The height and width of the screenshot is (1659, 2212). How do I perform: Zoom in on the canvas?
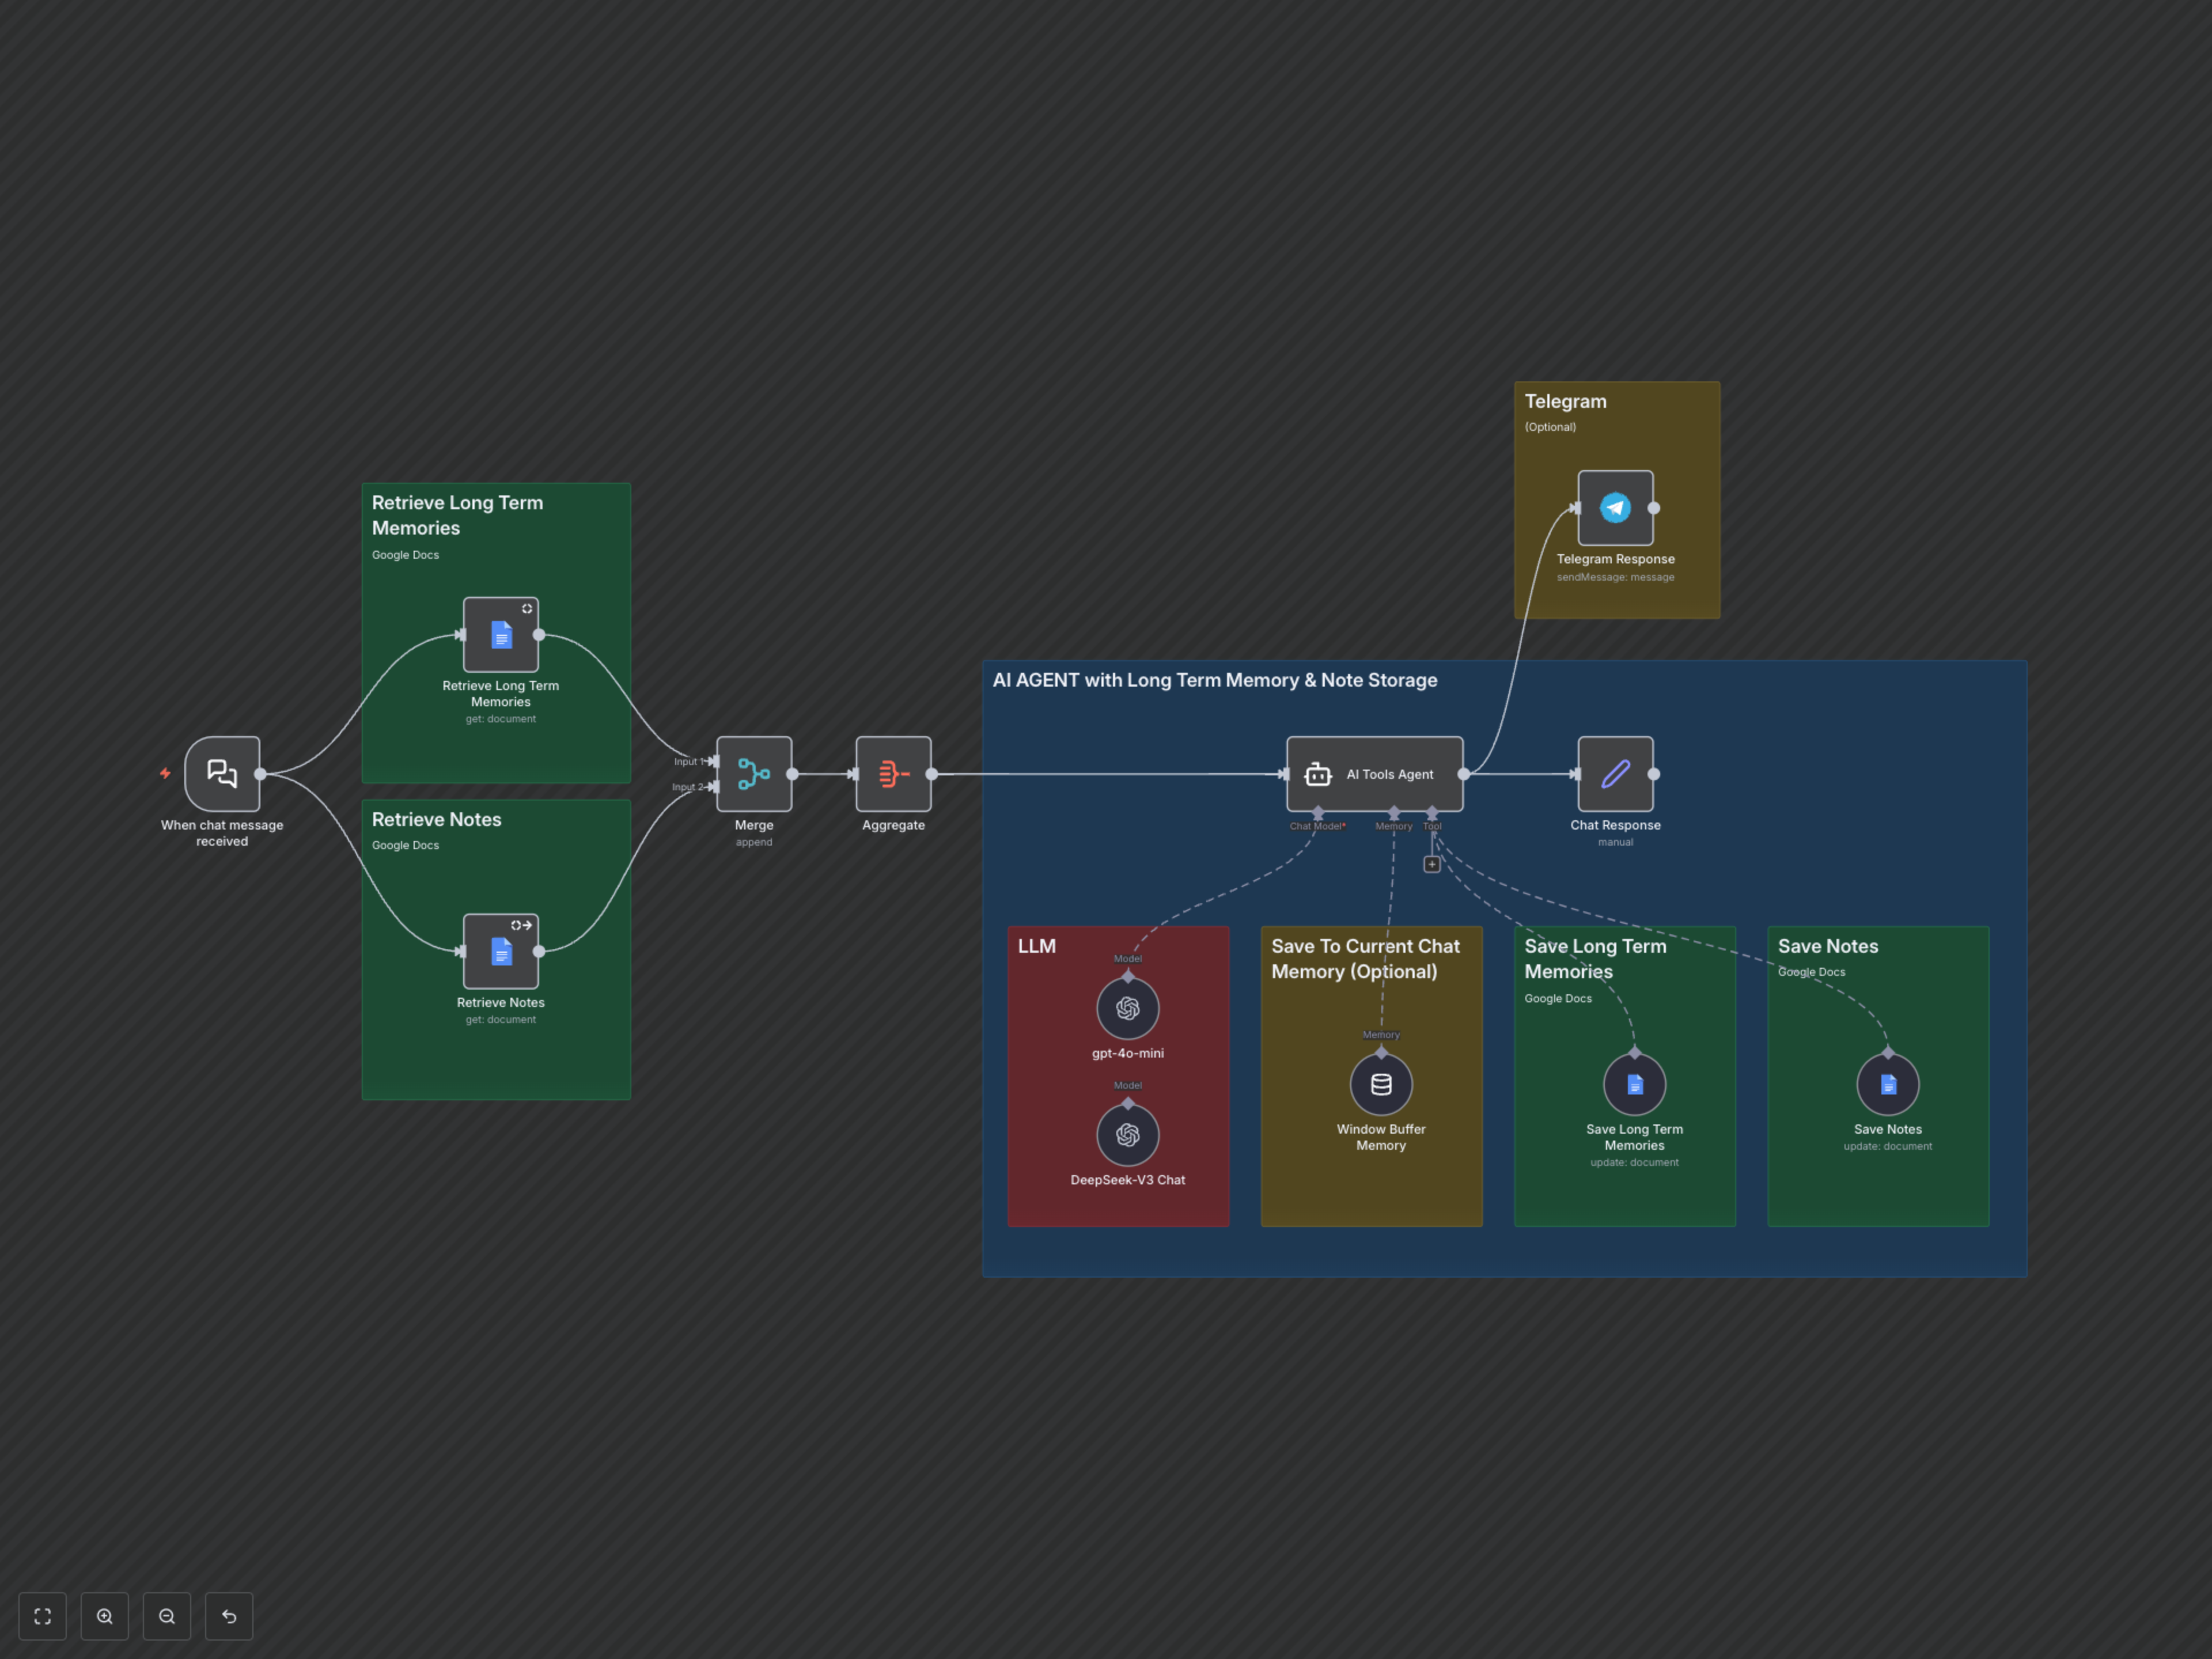(105, 1616)
